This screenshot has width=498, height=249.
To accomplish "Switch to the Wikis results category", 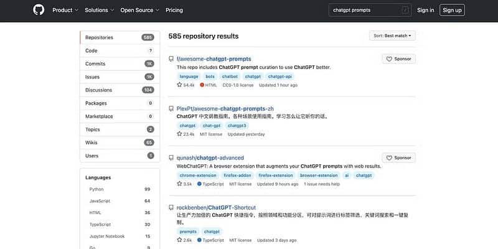I will [x=92, y=142].
